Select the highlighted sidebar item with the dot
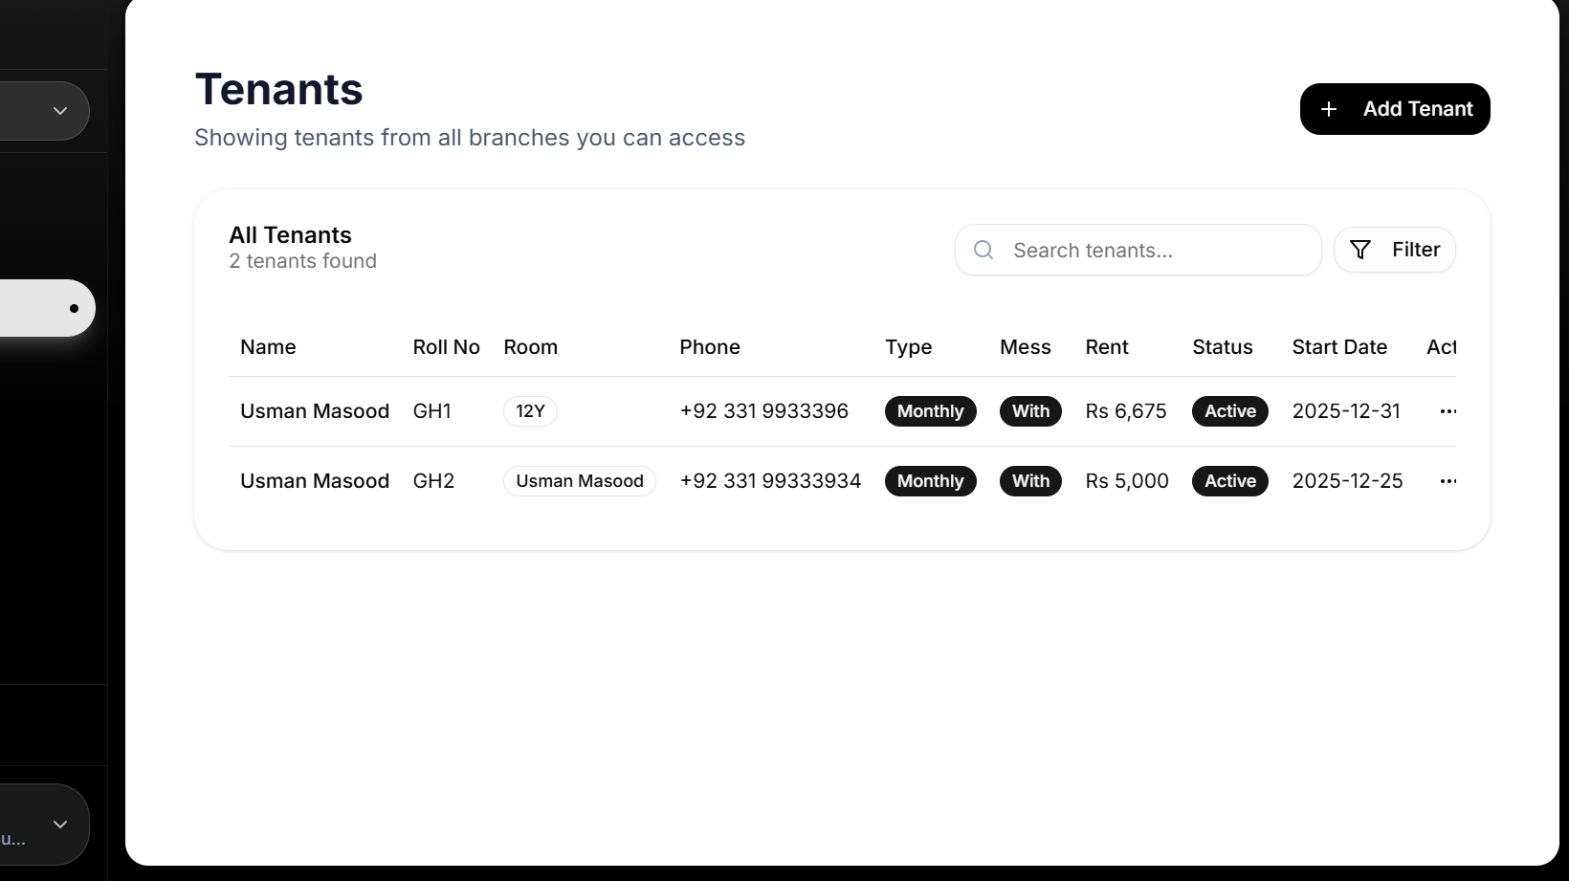Viewport: 1569px width, 881px height. [x=46, y=308]
